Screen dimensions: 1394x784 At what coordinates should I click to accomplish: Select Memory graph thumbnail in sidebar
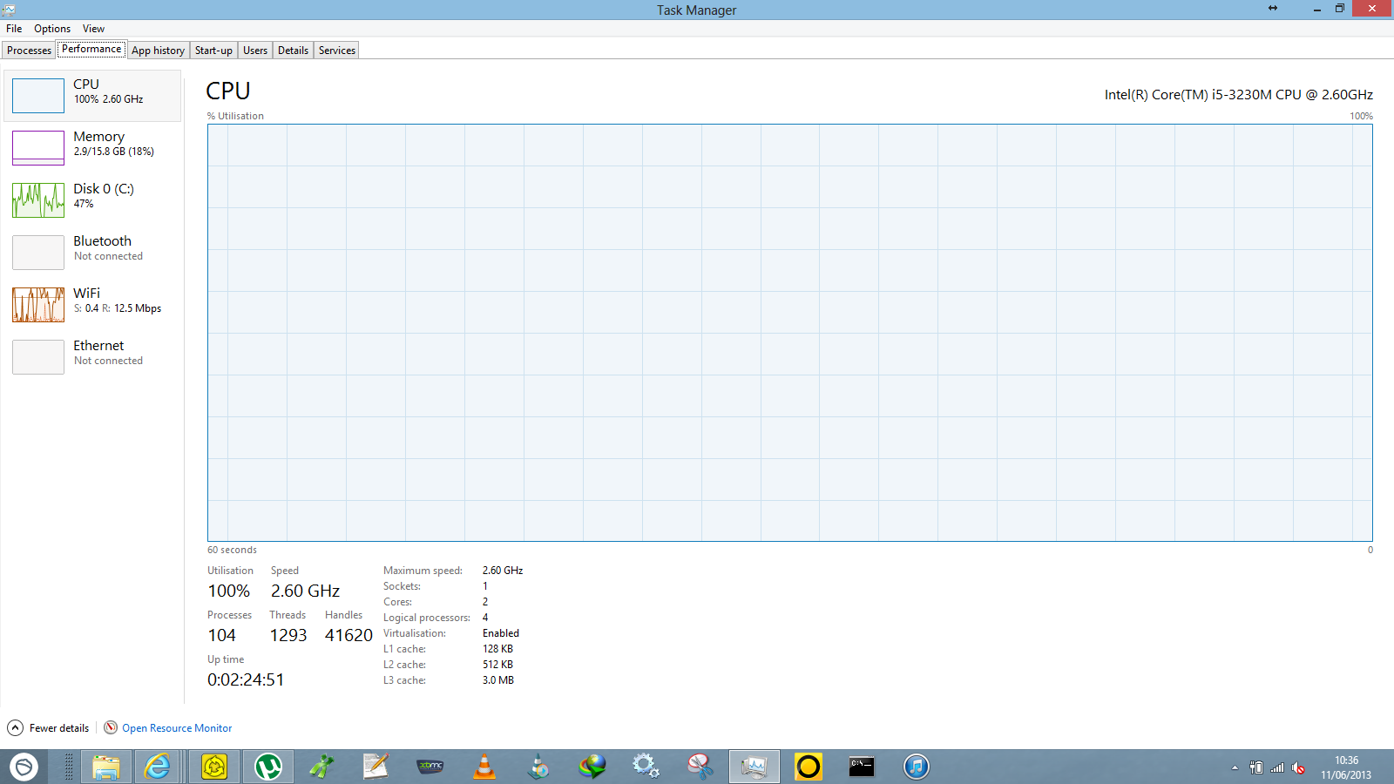pyautogui.click(x=38, y=148)
